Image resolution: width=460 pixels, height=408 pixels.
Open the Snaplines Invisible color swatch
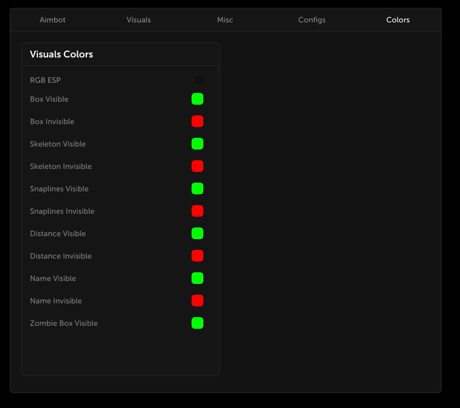pyautogui.click(x=197, y=211)
